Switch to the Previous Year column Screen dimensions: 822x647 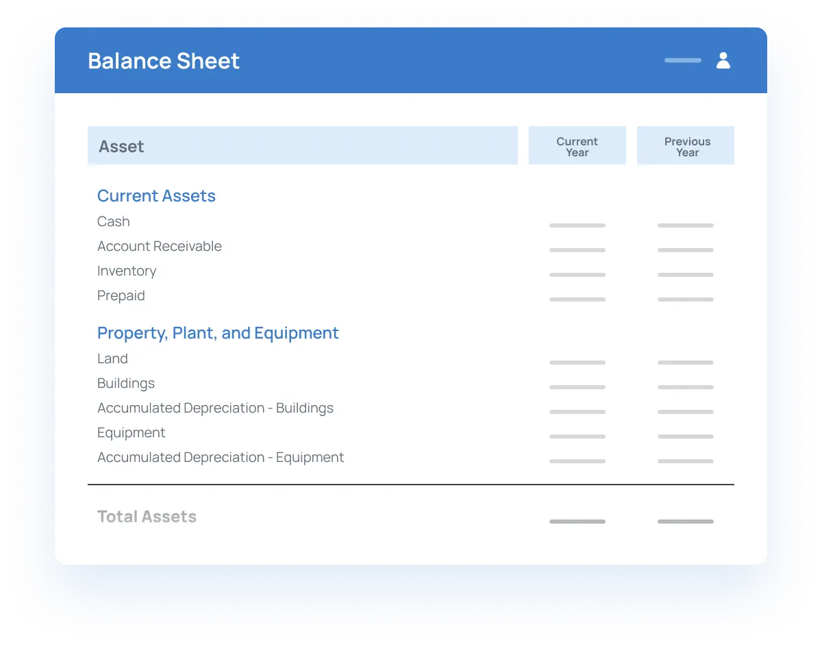pos(686,145)
